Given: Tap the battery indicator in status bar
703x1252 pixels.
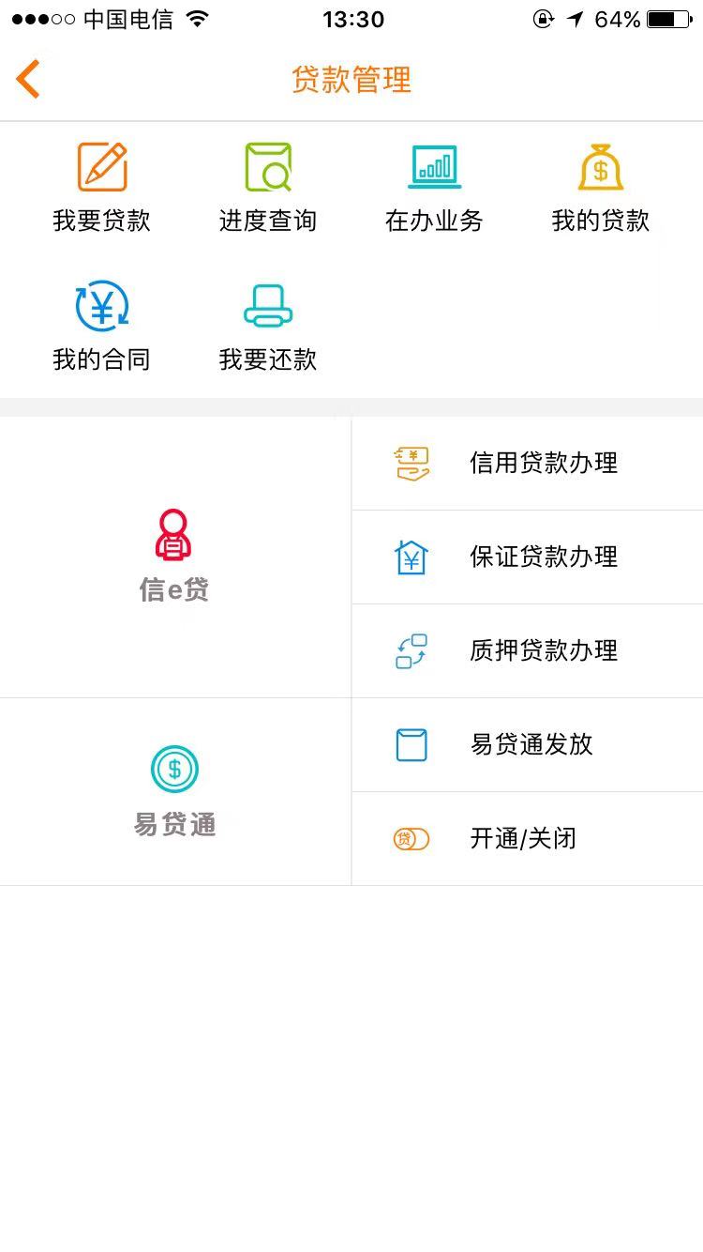Looking at the screenshot, I should coord(669,20).
